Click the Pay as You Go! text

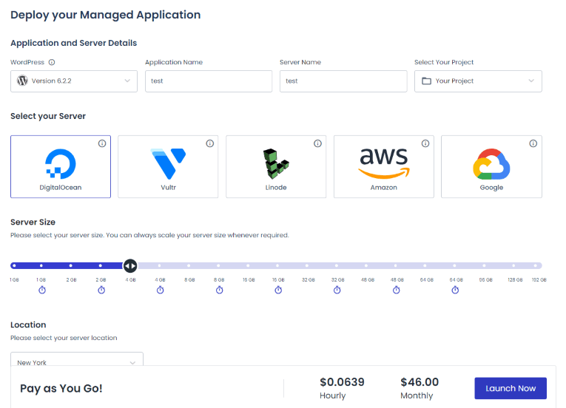(61, 389)
